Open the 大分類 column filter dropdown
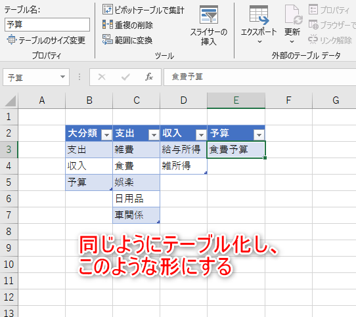Screen dimensions: 356x317 tap(106, 135)
